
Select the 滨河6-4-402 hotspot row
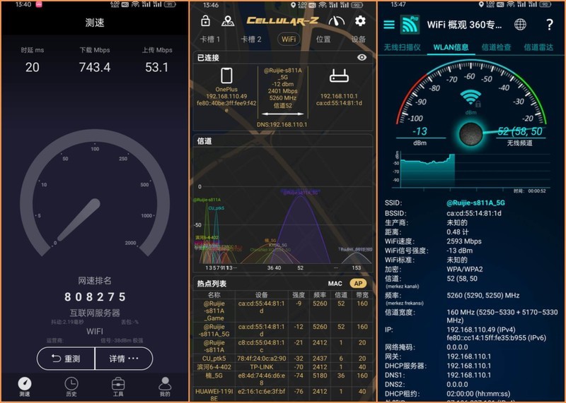tap(283, 367)
